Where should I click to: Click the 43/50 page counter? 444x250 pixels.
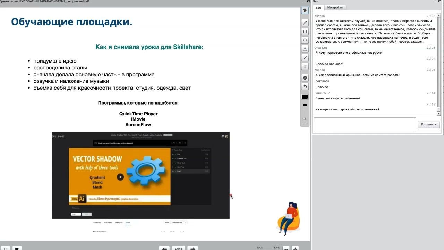178,249
